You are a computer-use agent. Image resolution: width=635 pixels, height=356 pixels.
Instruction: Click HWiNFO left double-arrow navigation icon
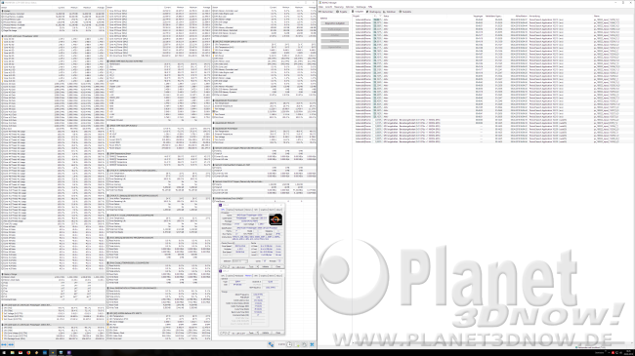(4, 344)
